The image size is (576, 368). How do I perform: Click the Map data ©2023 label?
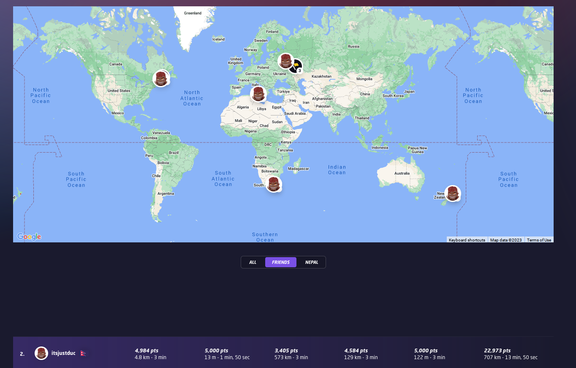click(505, 240)
